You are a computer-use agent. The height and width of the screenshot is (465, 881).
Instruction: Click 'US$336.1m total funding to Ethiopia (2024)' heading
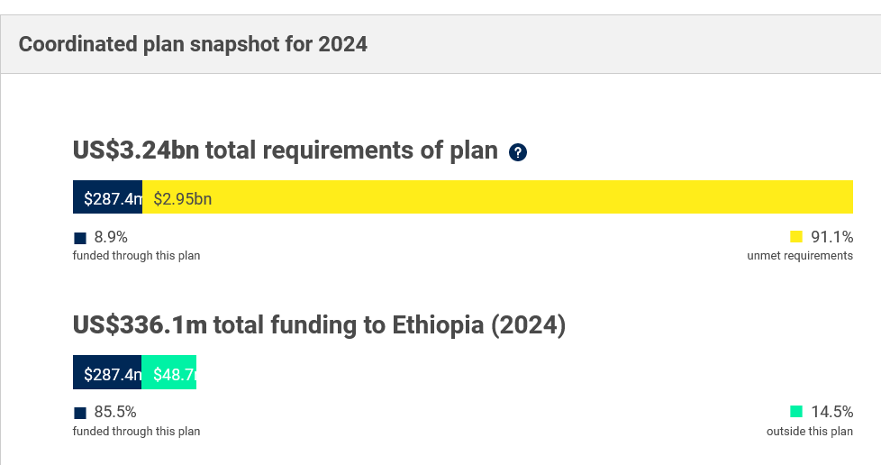[319, 325]
